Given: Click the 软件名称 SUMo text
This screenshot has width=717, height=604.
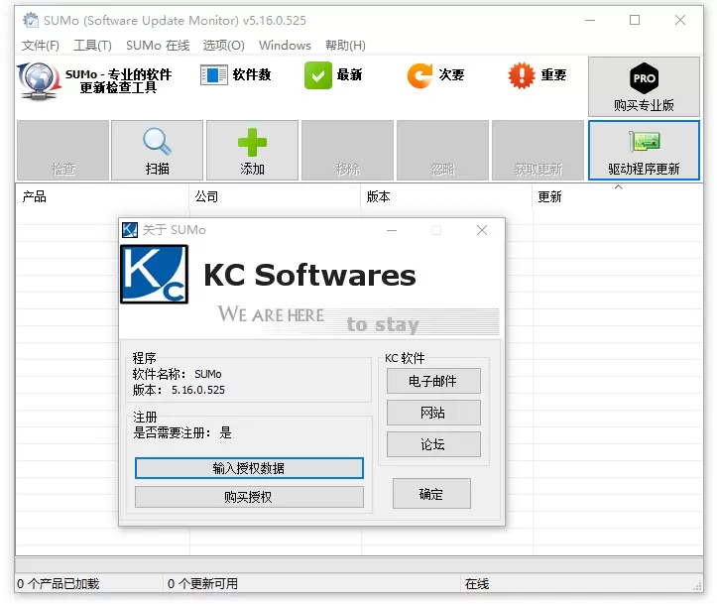Looking at the screenshot, I should pyautogui.click(x=177, y=374).
